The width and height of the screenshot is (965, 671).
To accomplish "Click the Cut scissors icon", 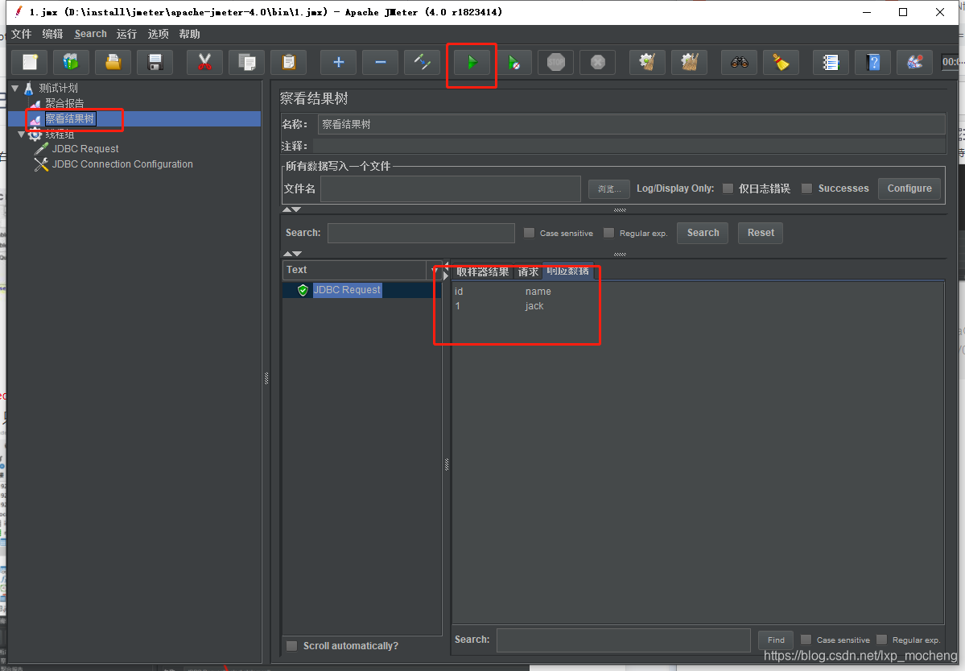I will click(x=204, y=62).
